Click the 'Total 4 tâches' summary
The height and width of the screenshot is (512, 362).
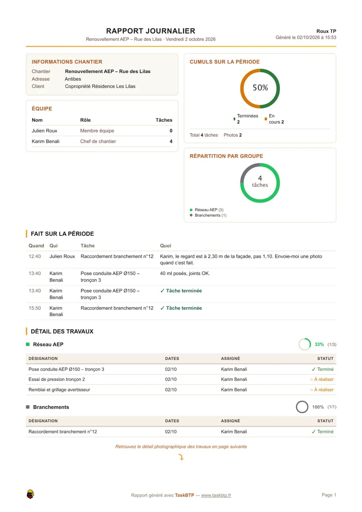204,135
